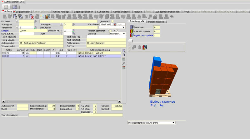
Task: Open the Zusatzinfos Positionen tab
Action: click(x=167, y=12)
